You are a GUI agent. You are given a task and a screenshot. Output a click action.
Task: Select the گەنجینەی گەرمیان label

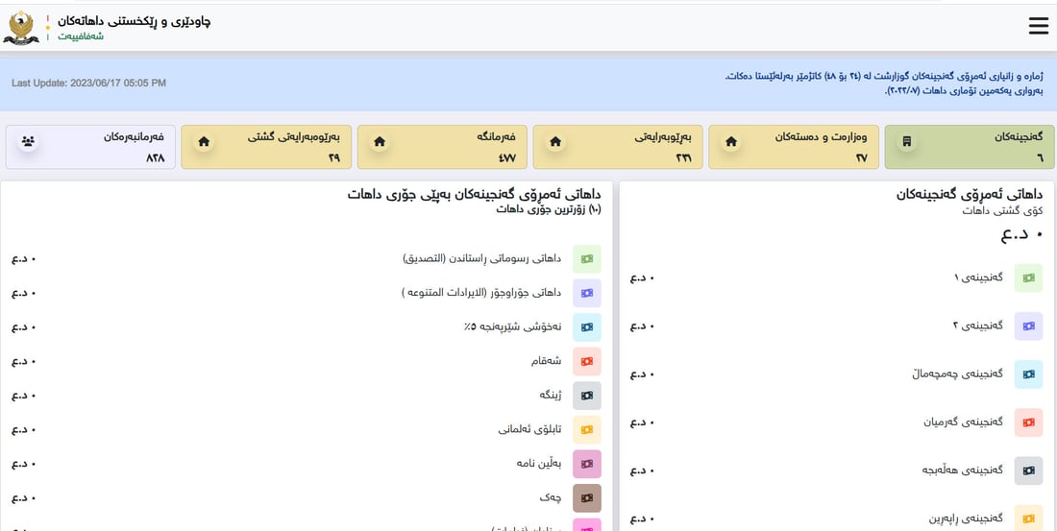coord(963,422)
